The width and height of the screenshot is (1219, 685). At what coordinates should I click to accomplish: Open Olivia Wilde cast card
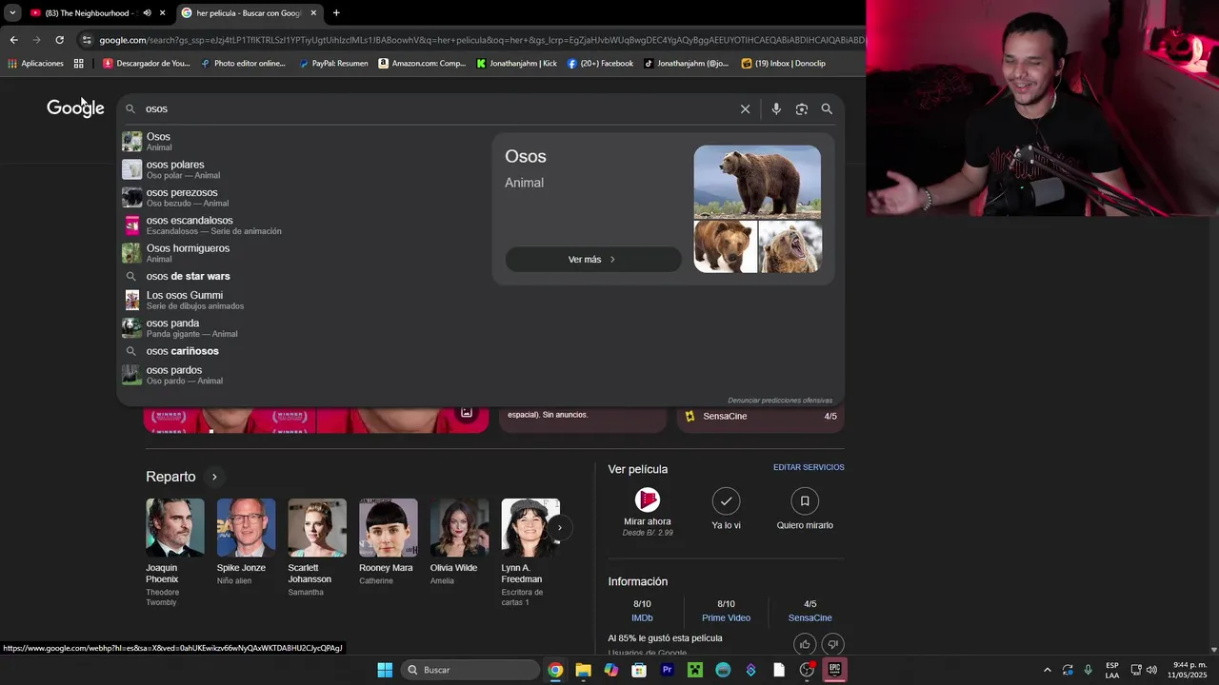tap(459, 542)
